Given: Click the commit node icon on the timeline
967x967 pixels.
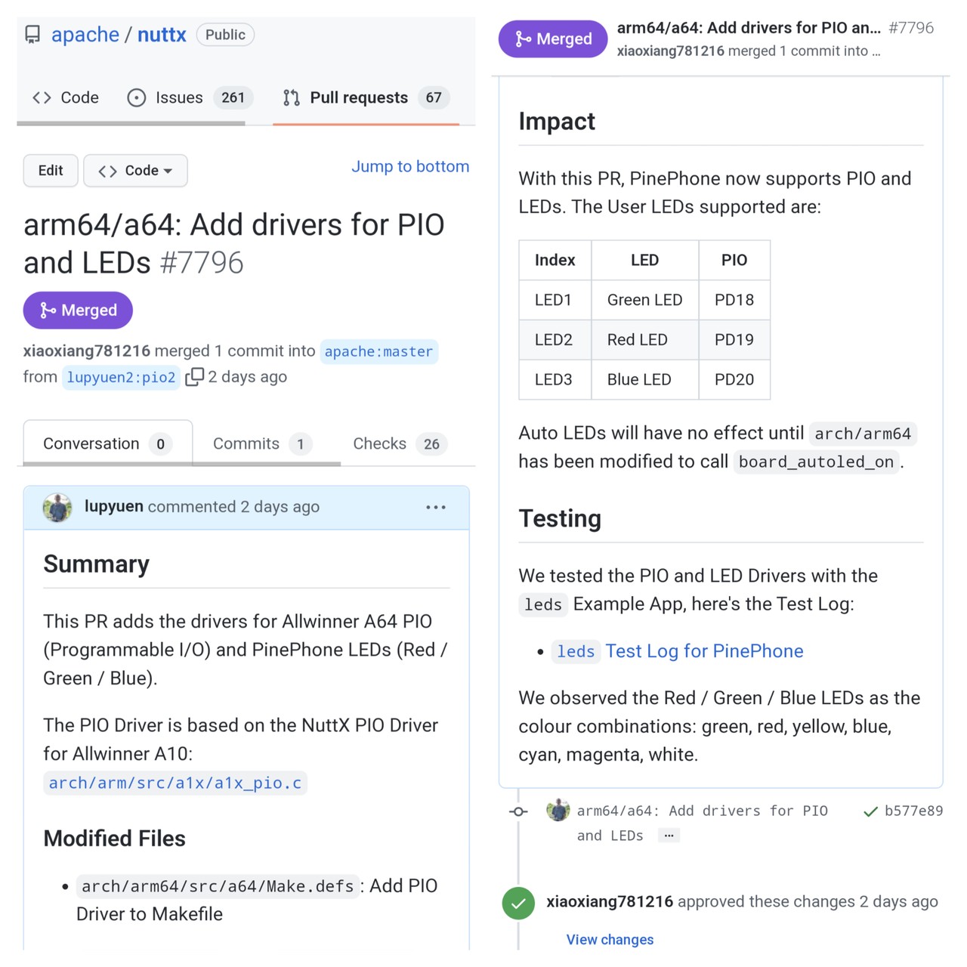Looking at the screenshot, I should 518,811.
